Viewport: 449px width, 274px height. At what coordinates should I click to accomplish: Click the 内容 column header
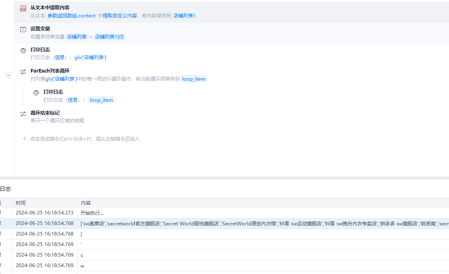pos(86,203)
